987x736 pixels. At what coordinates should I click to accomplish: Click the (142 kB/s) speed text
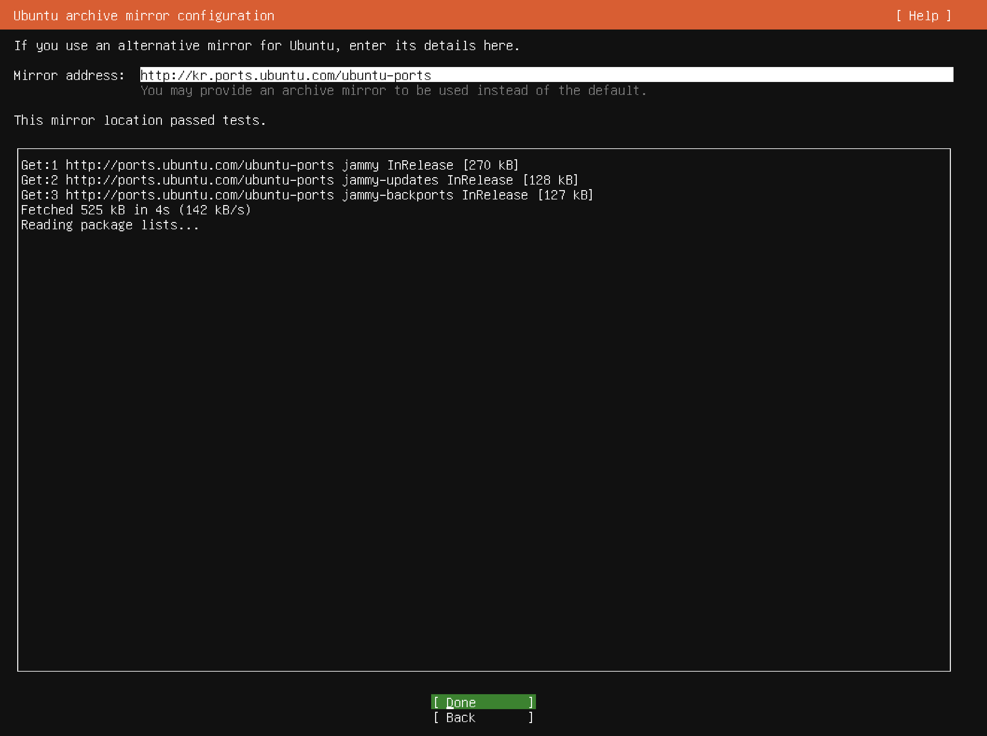(215, 210)
